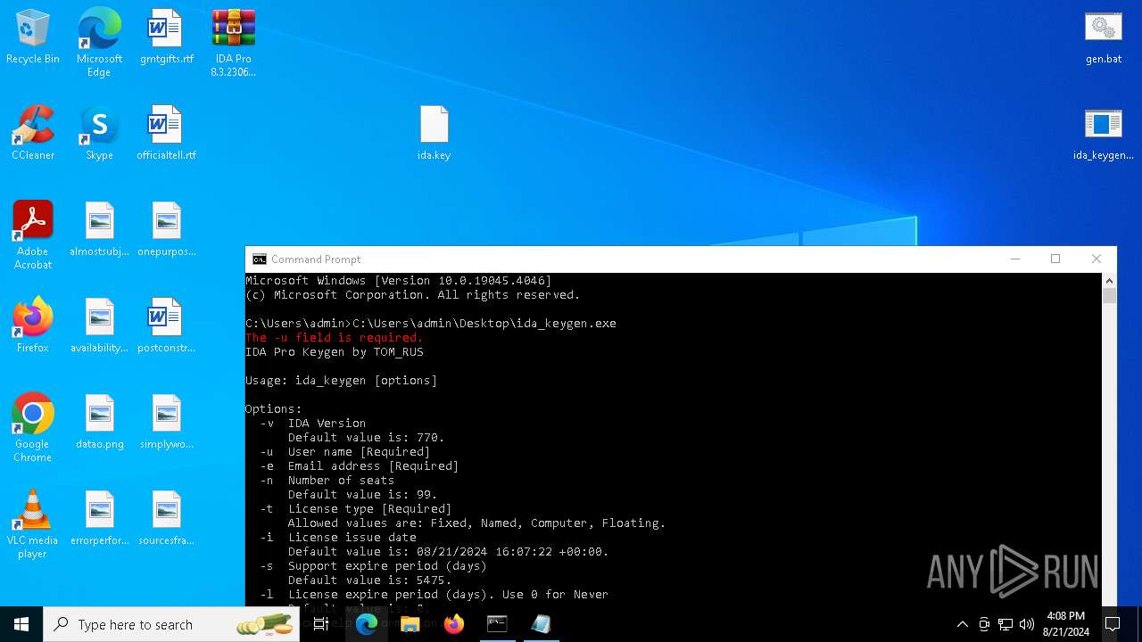This screenshot has width=1142, height=642.
Task: Click the red '-u field is required' line
Action: click(335, 338)
